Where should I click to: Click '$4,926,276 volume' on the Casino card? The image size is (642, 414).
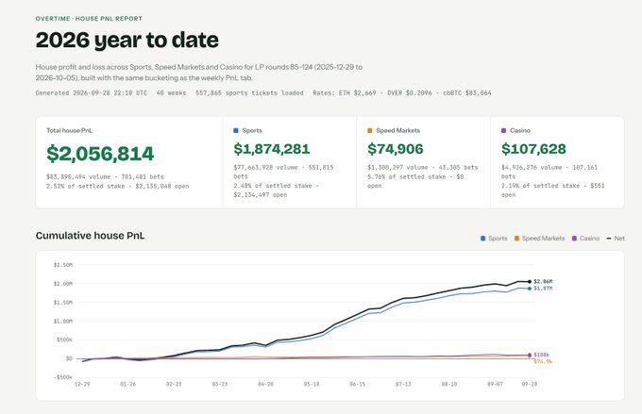point(531,167)
